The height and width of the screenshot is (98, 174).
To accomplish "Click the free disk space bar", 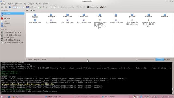I will (164, 59).
